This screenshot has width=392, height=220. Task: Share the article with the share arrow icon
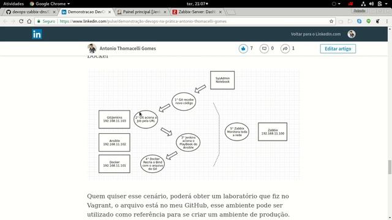coord(285,48)
